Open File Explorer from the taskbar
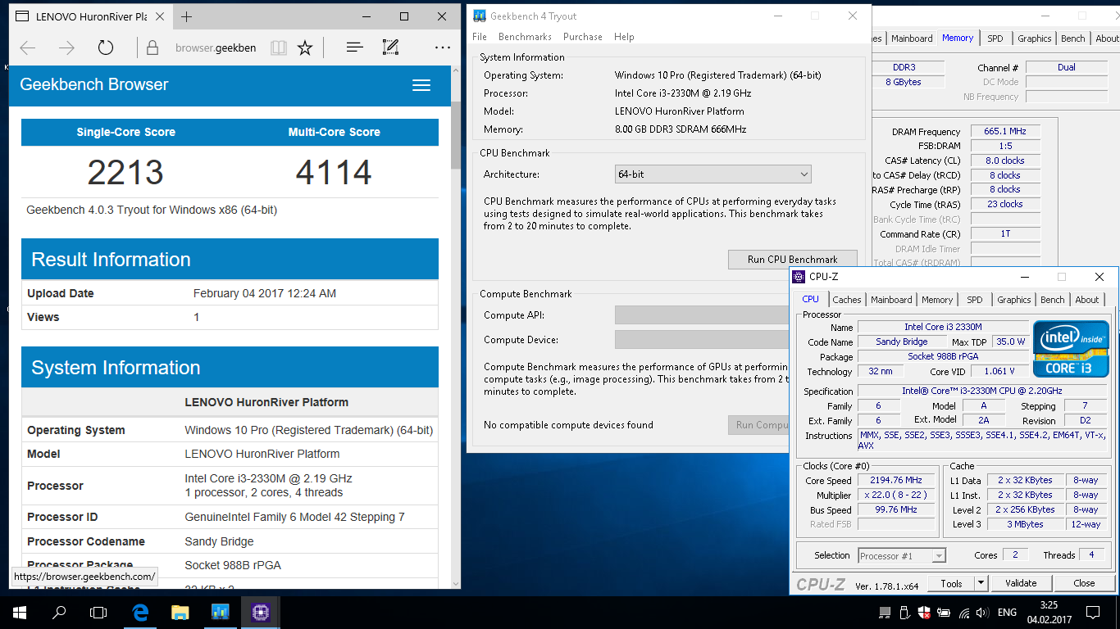 180,612
